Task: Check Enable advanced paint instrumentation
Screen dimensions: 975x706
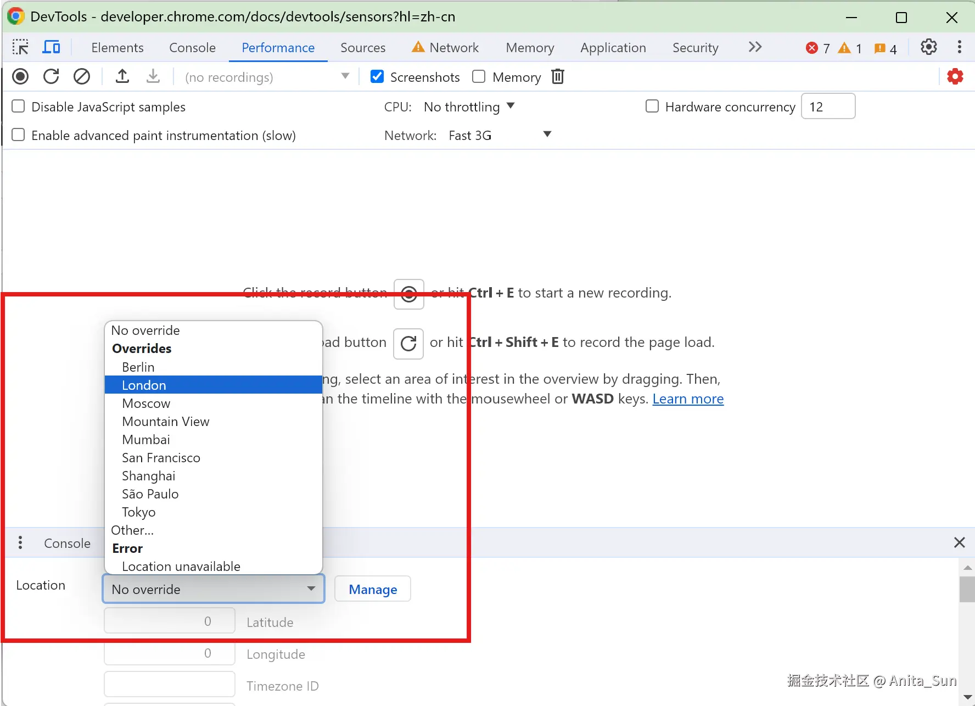Action: [18, 135]
